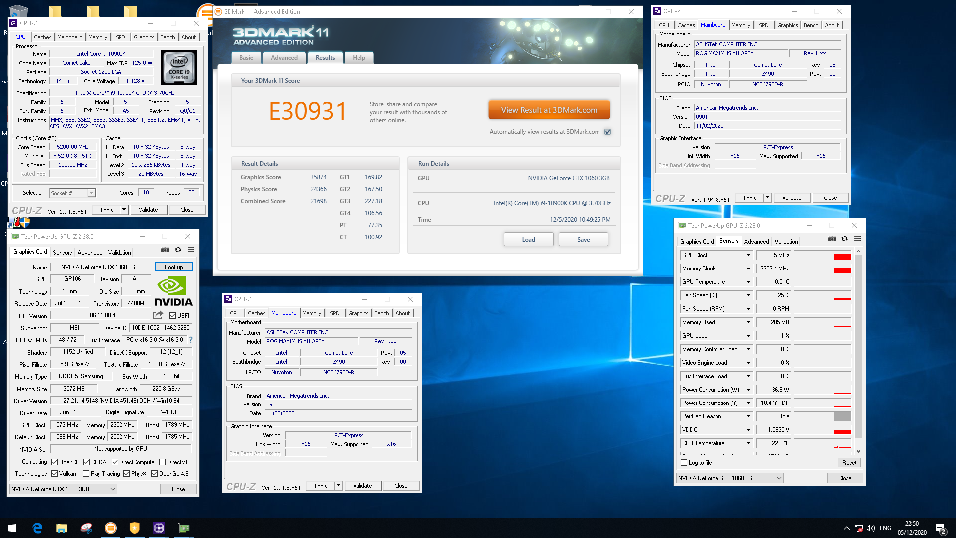
Task: Click the BIOS share/export arrow icon in GPU-Z
Action: (158, 315)
